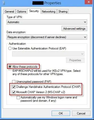The width and height of the screenshot is (94, 120).
Task: Open the Sharing tab
Action: coord(63,12)
